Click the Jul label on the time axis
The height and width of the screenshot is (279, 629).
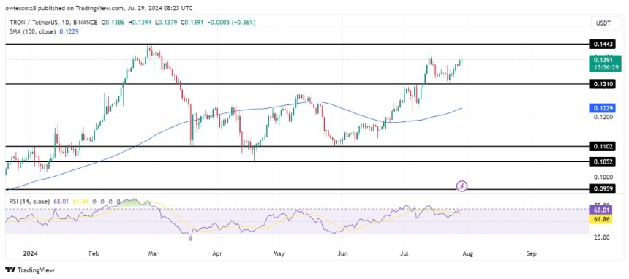click(404, 253)
